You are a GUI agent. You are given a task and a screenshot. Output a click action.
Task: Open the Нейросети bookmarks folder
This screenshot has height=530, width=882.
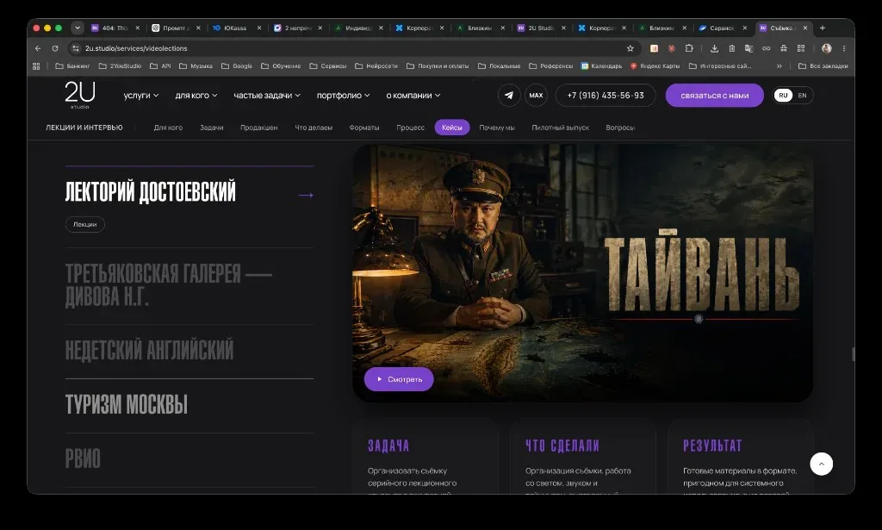click(x=376, y=65)
